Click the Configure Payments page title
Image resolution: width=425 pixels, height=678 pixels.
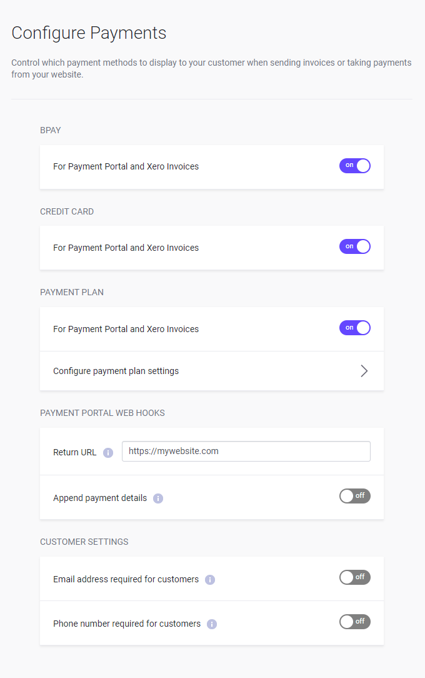coord(88,33)
